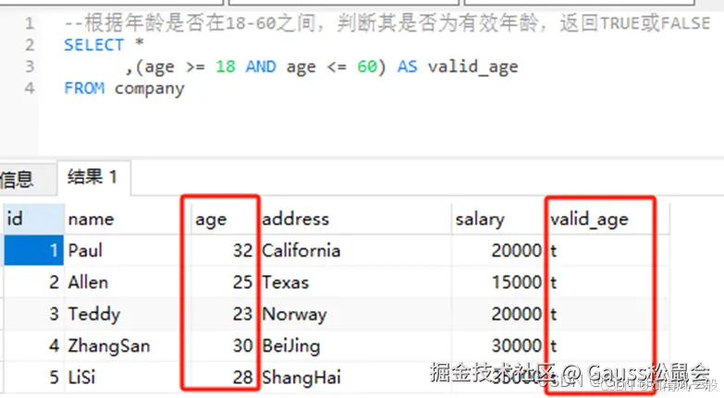This screenshot has width=724, height=398.
Task: Click Paul's salary cell 20000
Action: (x=498, y=250)
